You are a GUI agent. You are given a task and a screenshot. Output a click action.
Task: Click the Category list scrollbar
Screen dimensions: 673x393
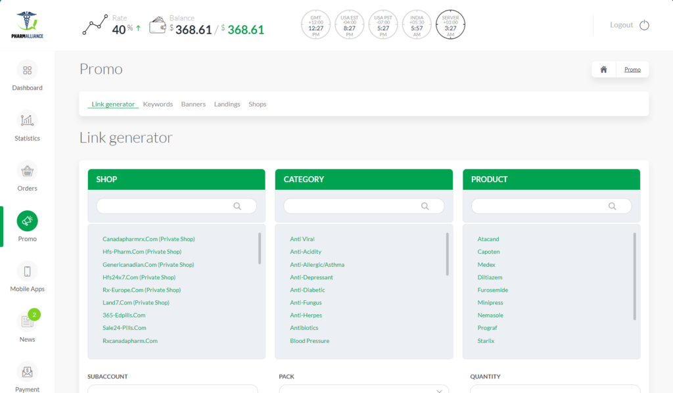click(x=447, y=254)
